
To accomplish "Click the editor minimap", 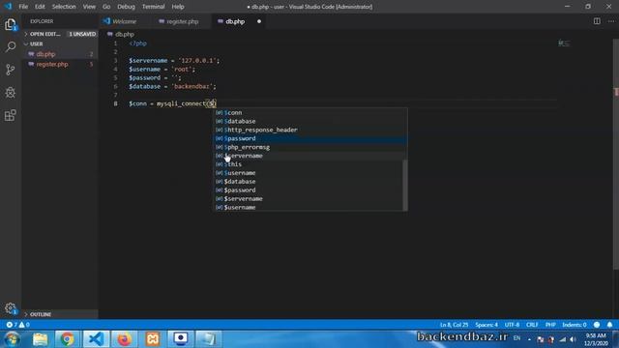I will (564, 43).
